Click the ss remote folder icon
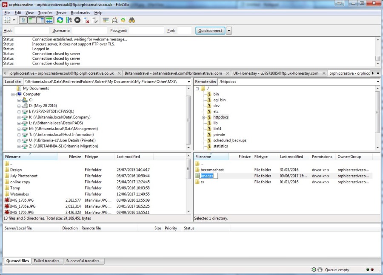 point(197,182)
